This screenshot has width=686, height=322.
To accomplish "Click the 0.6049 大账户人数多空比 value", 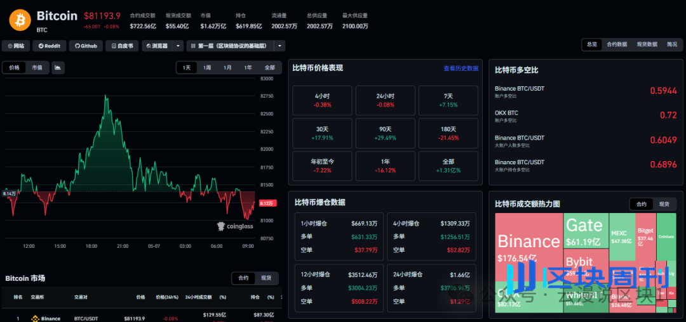I will (664, 140).
